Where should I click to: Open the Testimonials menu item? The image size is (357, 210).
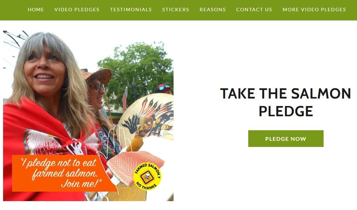click(131, 10)
